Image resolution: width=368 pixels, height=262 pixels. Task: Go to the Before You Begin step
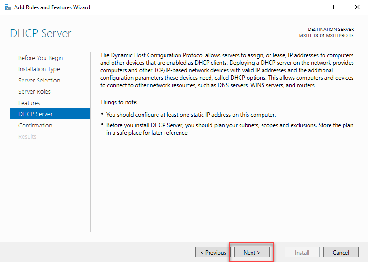(x=40, y=58)
